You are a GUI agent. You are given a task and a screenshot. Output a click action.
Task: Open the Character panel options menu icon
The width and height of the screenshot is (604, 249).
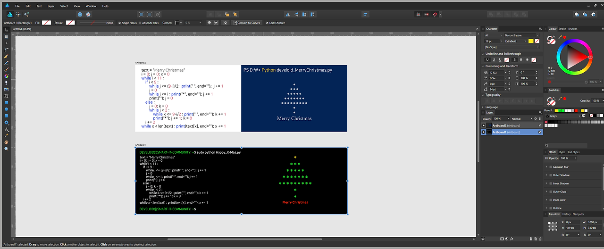[540, 29]
